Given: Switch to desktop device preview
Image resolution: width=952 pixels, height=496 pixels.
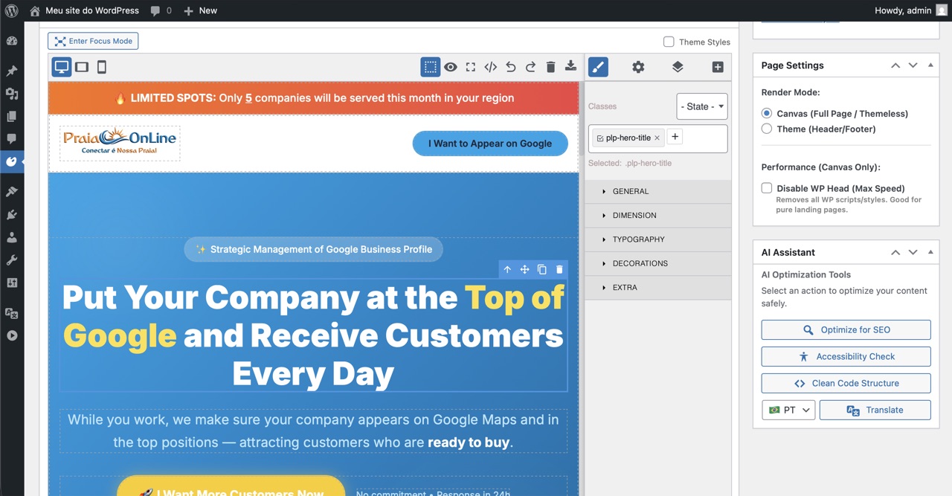Looking at the screenshot, I should [x=62, y=67].
